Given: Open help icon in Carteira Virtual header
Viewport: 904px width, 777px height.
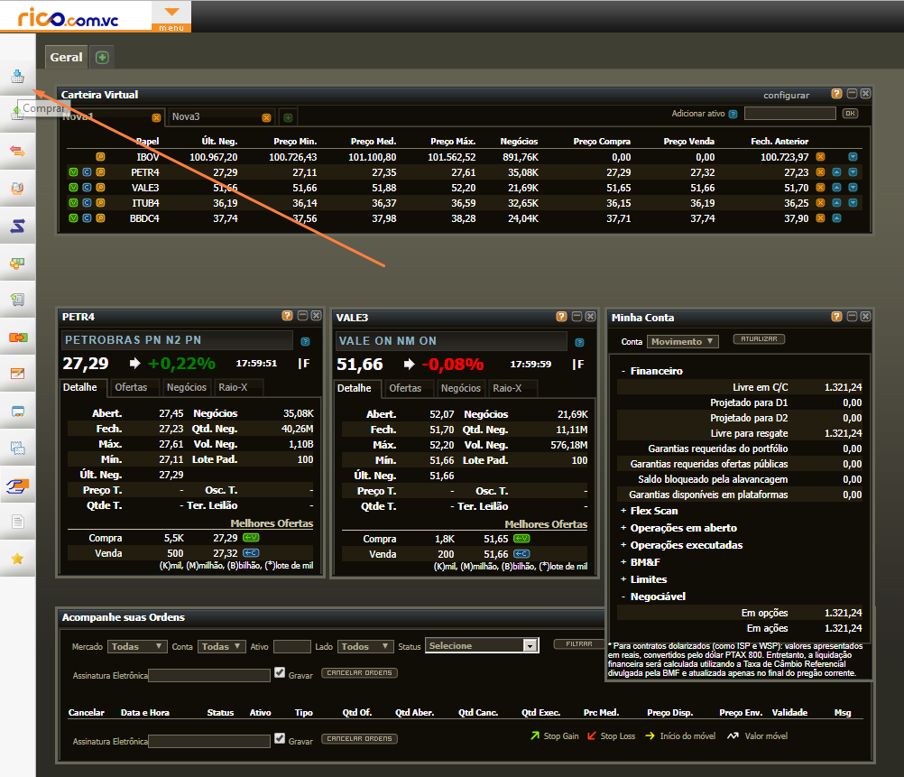Looking at the screenshot, I should pyautogui.click(x=836, y=94).
